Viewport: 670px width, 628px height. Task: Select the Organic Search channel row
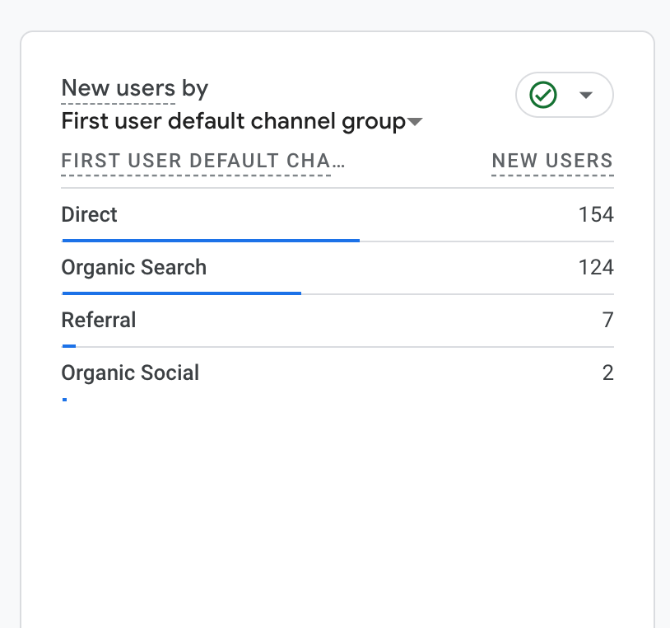(134, 268)
